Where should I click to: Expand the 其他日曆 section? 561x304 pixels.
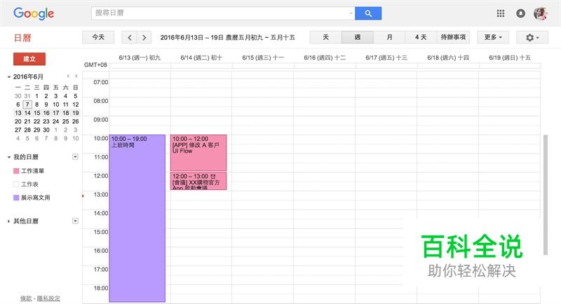pos(8,221)
